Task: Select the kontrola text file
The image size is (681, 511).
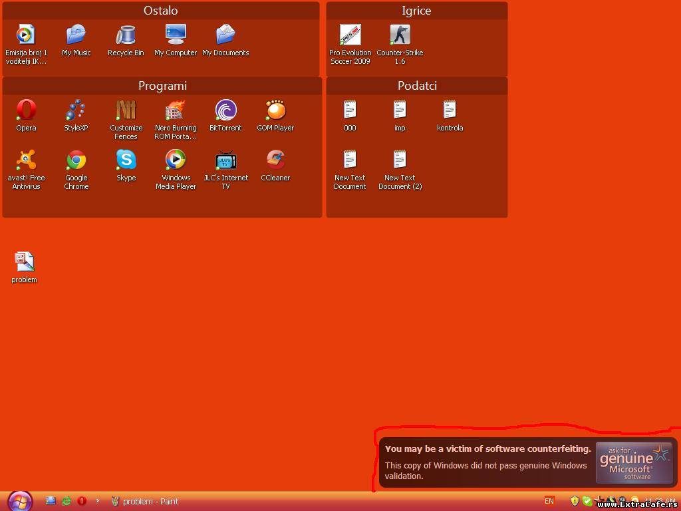Action: pos(450,115)
